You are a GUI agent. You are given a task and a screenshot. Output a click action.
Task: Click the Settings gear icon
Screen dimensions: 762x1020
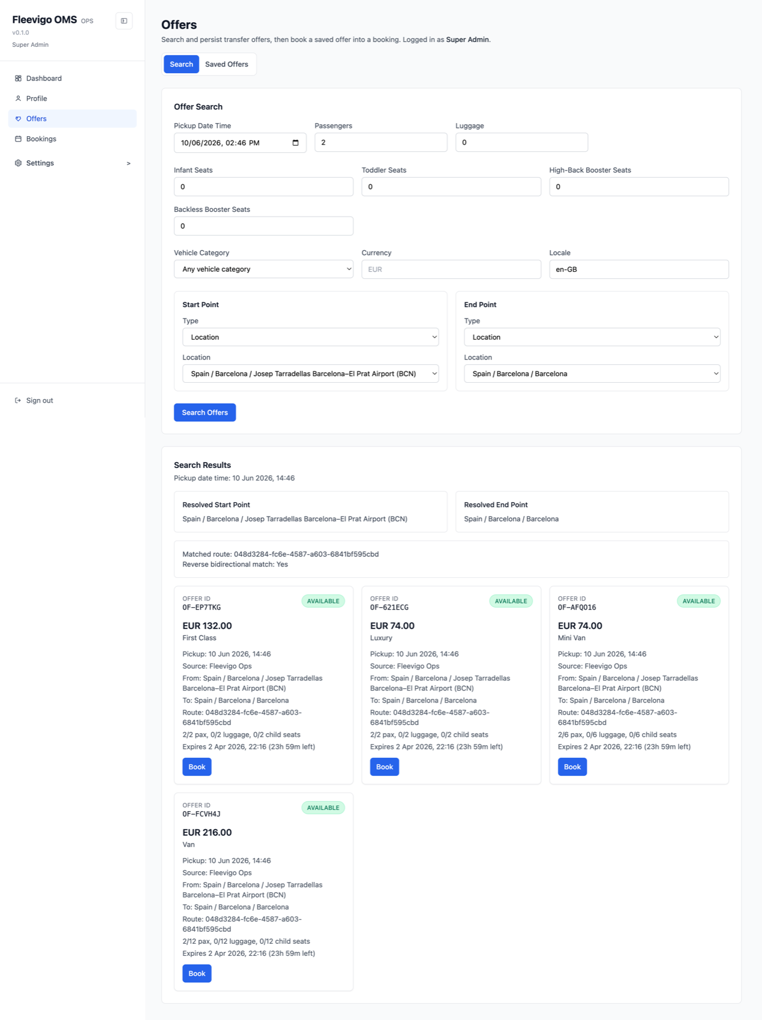coord(18,163)
